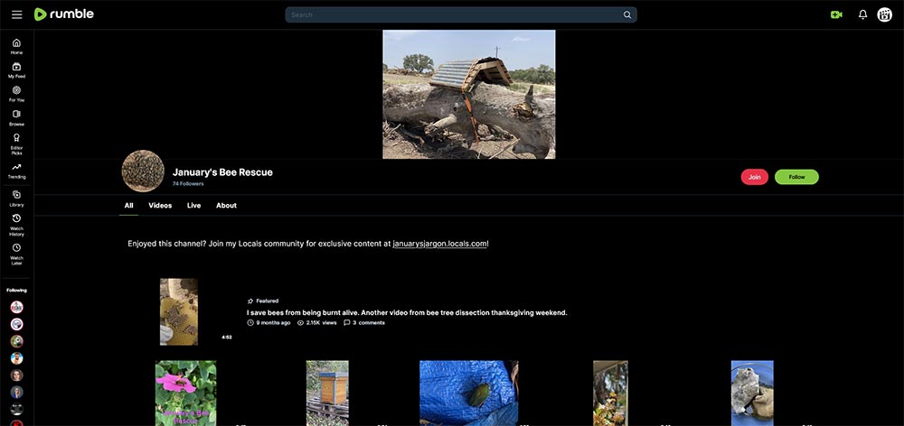Viewport: 904px width, 426px height.
Task: Open Watch Later in sidebar
Action: [16, 254]
